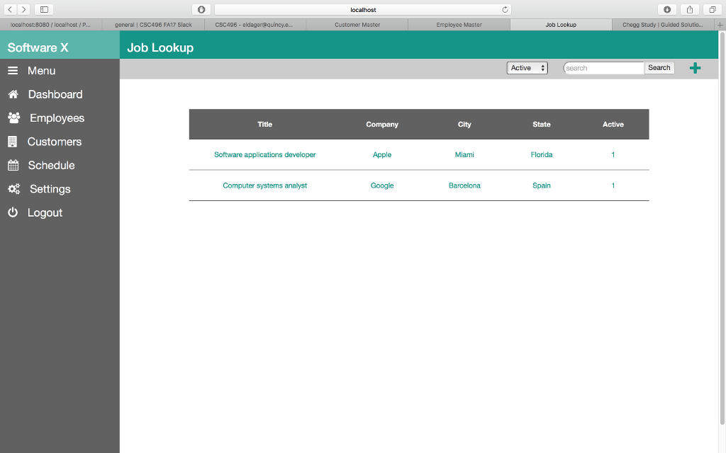
Task: Click the back navigation arrow
Action: pos(9,10)
